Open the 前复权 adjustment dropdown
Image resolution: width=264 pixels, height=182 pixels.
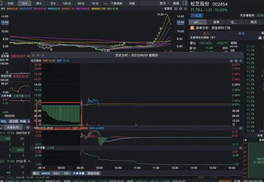[x=167, y=8]
